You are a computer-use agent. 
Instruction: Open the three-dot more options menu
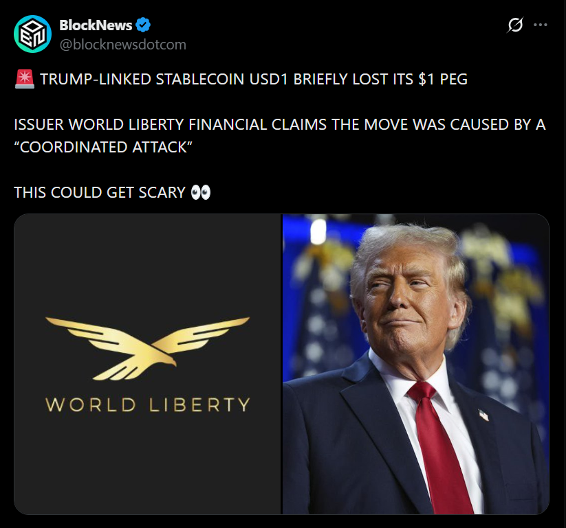tap(541, 25)
